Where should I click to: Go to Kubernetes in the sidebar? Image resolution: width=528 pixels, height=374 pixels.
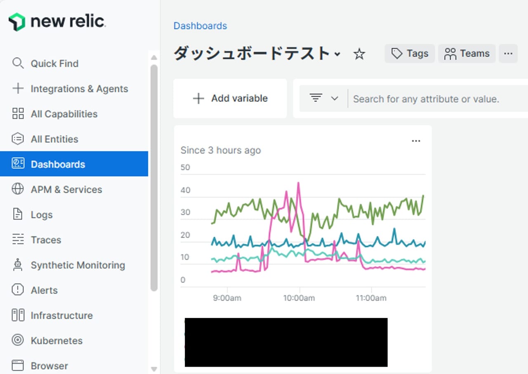tap(57, 341)
